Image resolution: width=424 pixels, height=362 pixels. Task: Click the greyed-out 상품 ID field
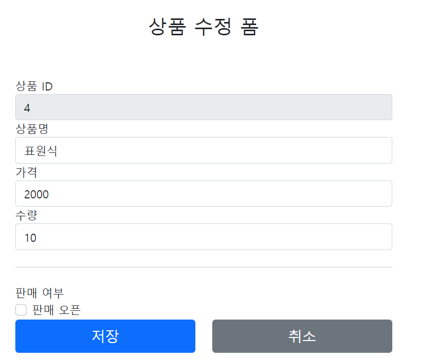coord(204,107)
